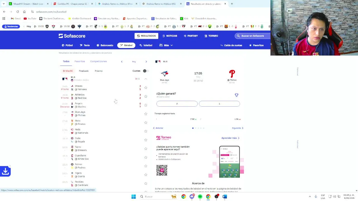
Task: Open a new browser tab
Action: (x=232, y=4)
